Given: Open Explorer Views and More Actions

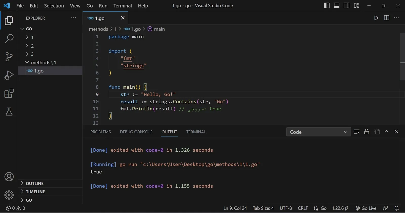Looking at the screenshot, I should [74, 18].
